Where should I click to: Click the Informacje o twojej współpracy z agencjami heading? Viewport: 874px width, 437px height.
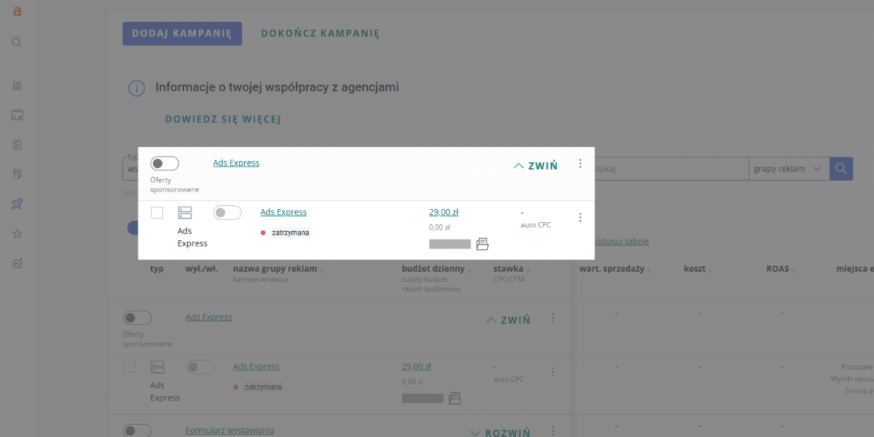pyautogui.click(x=277, y=87)
